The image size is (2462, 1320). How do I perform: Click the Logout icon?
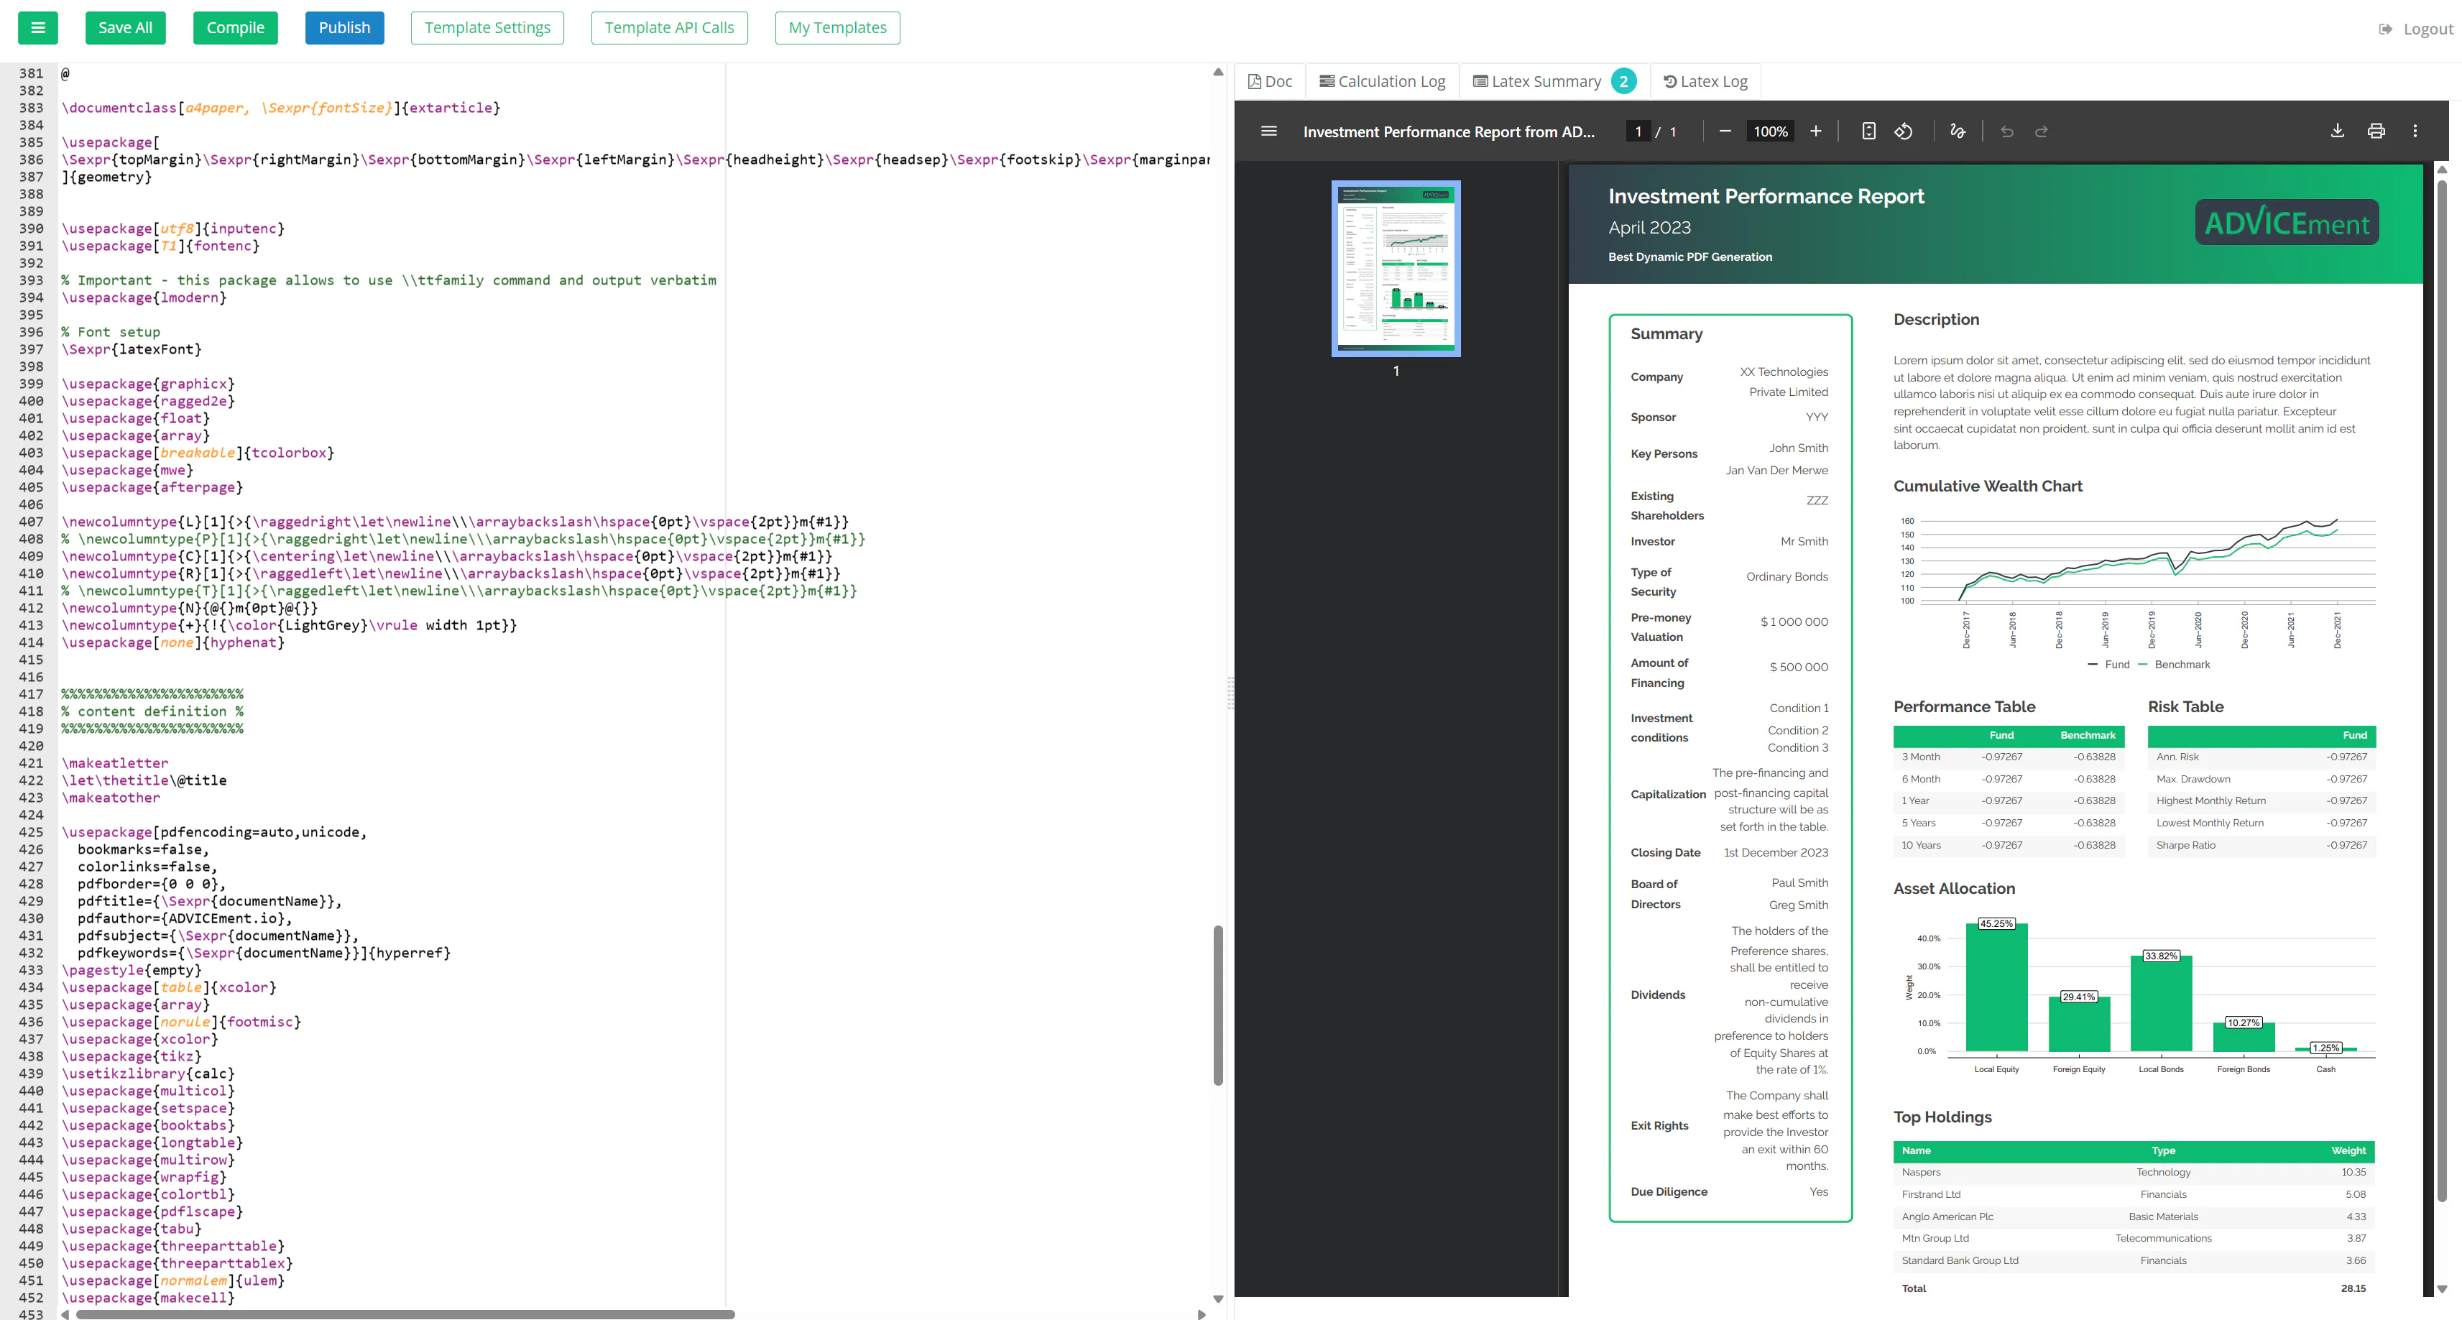(x=2386, y=29)
